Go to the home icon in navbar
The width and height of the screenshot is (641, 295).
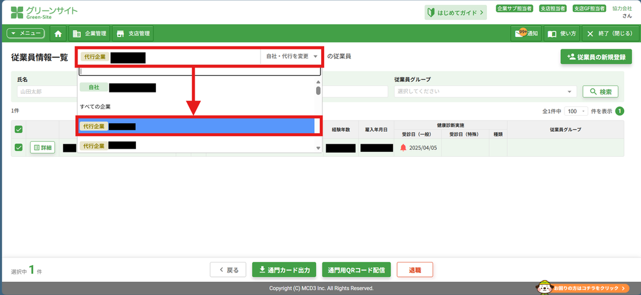tap(58, 34)
